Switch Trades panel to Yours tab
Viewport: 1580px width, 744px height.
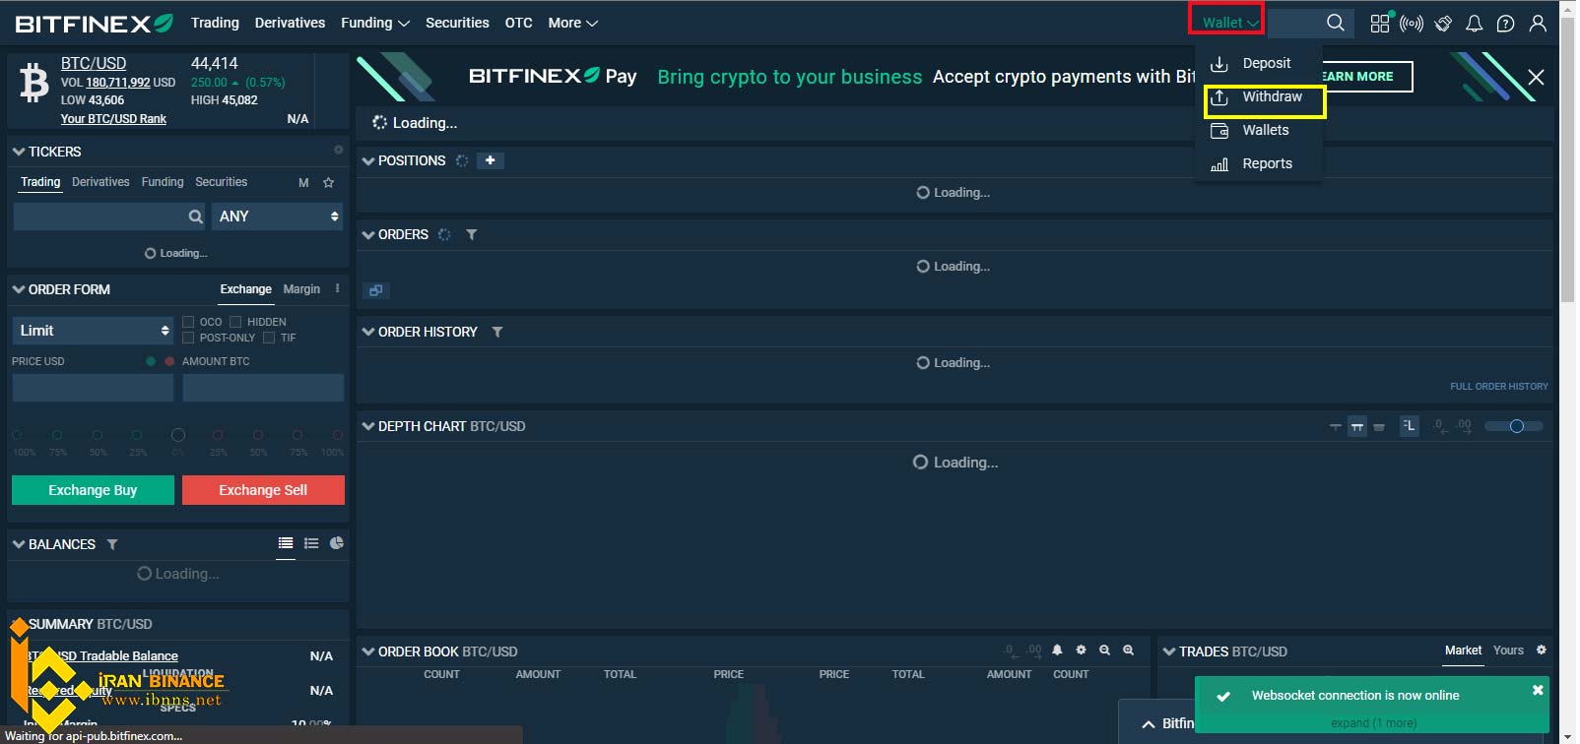(1508, 651)
